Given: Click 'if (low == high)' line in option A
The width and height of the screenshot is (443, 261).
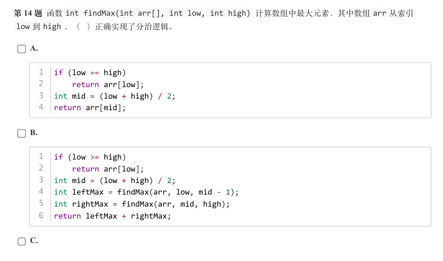Looking at the screenshot, I should (x=90, y=72).
